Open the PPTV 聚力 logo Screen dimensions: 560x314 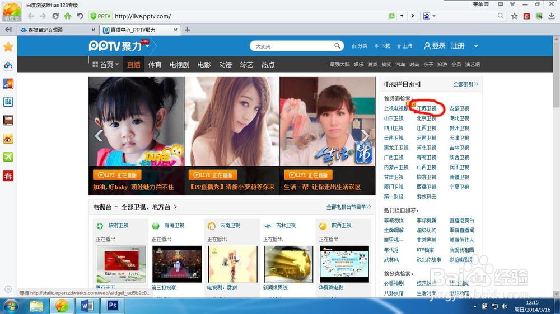tap(115, 46)
